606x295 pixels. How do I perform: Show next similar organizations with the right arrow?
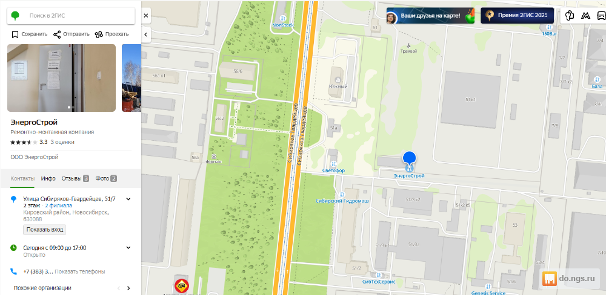[x=128, y=288]
